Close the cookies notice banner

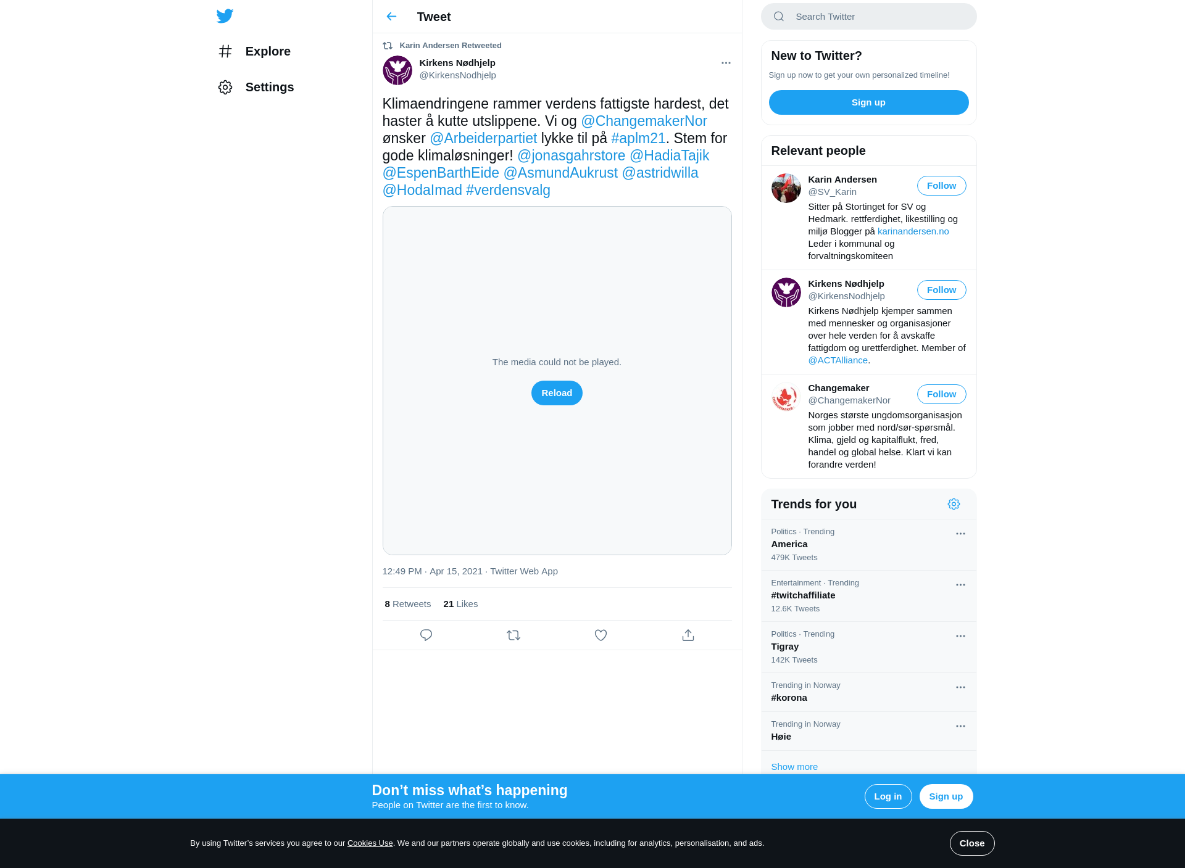pyautogui.click(x=972, y=843)
